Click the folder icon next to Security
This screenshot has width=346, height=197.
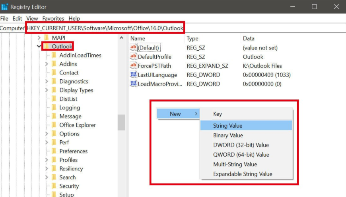tap(54, 186)
